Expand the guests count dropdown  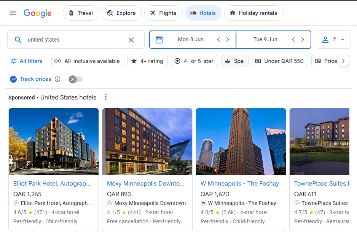coord(333,40)
